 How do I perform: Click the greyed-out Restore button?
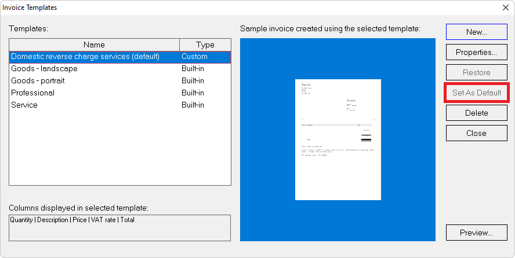click(x=476, y=72)
